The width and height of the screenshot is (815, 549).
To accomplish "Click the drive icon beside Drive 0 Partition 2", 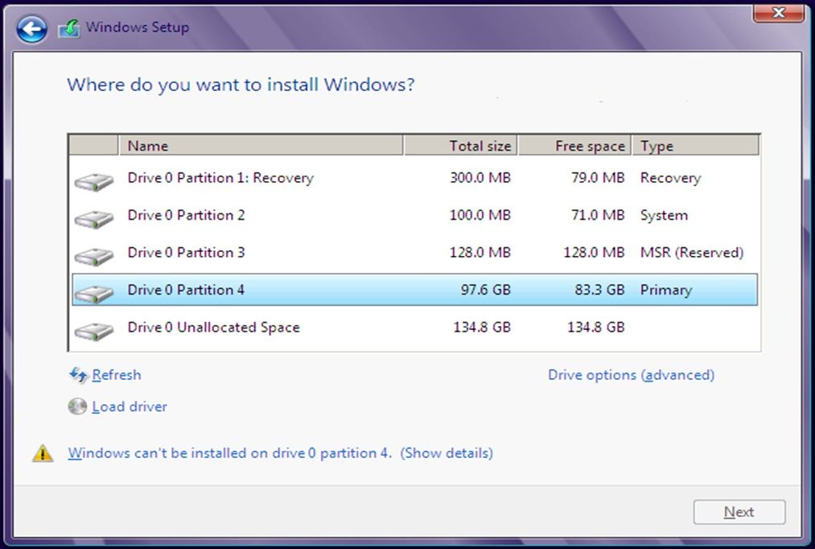I will (x=93, y=217).
